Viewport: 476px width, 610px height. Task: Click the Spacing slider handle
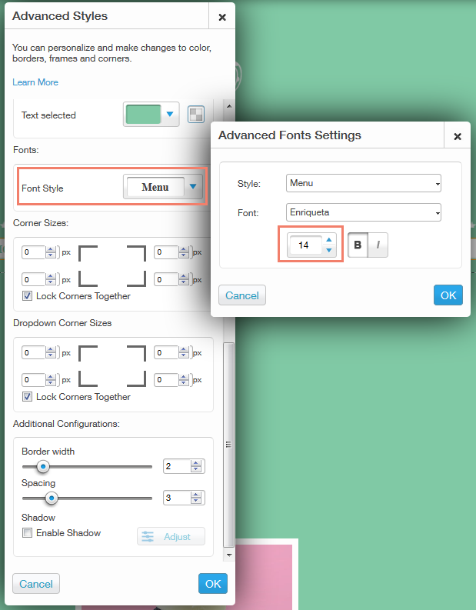tap(51, 498)
